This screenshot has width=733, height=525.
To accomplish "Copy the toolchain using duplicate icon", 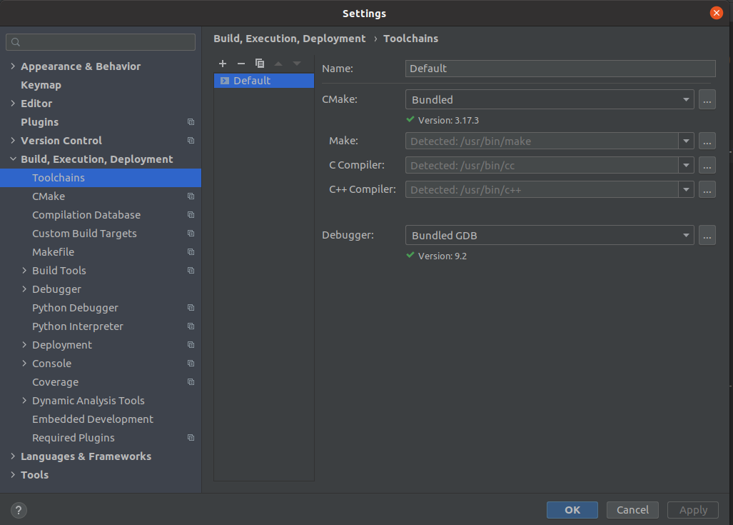I will point(260,63).
